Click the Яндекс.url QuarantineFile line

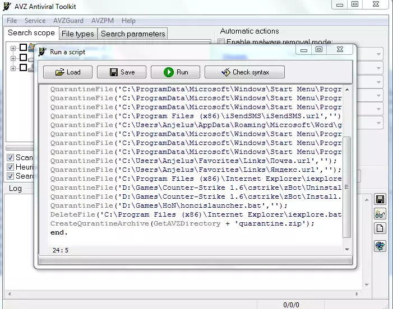tap(196, 170)
